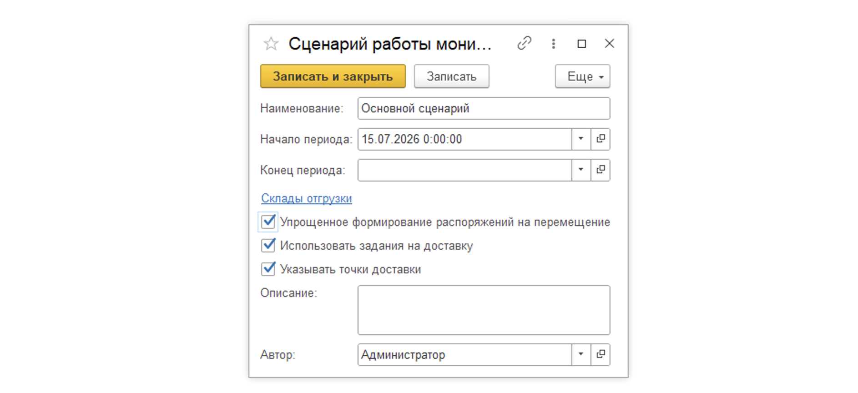
Task: Toggle Указывать точки доставки checkbox
Action: click(x=268, y=269)
